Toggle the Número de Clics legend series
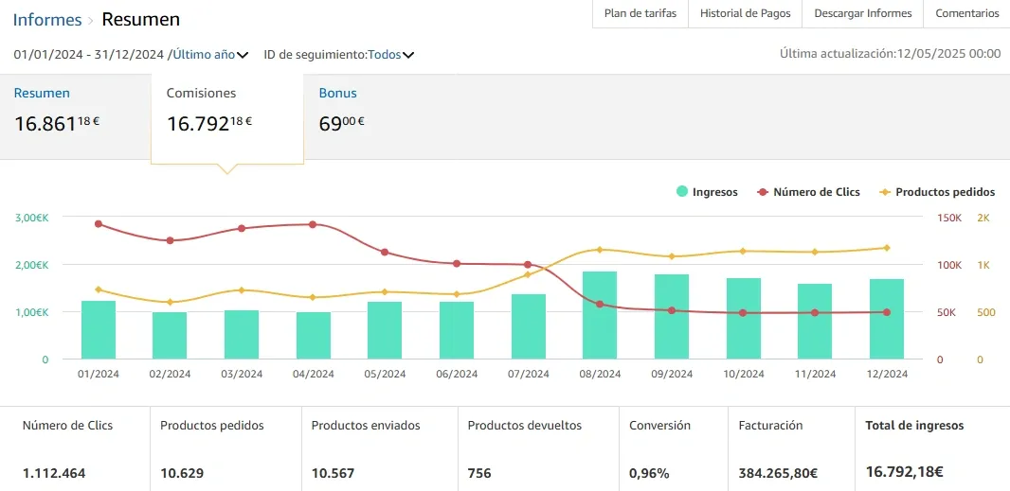Viewport: 1010px width, 491px height. (809, 192)
